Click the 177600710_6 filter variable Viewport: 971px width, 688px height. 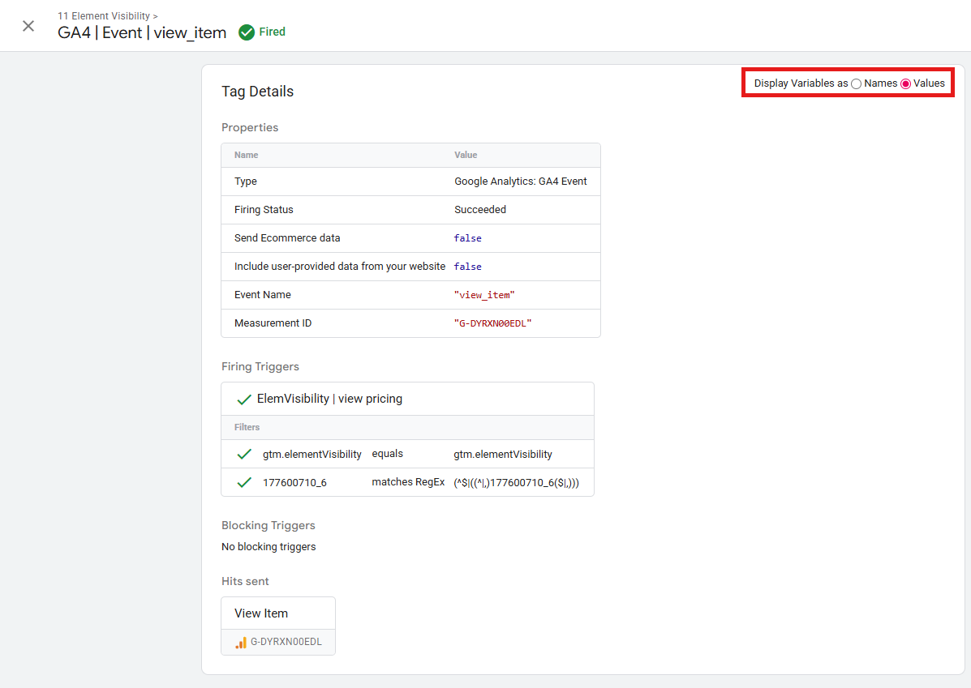point(294,483)
